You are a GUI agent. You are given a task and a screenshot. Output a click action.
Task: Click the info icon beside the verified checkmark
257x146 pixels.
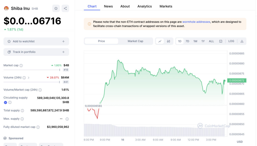[x=10, y=102]
